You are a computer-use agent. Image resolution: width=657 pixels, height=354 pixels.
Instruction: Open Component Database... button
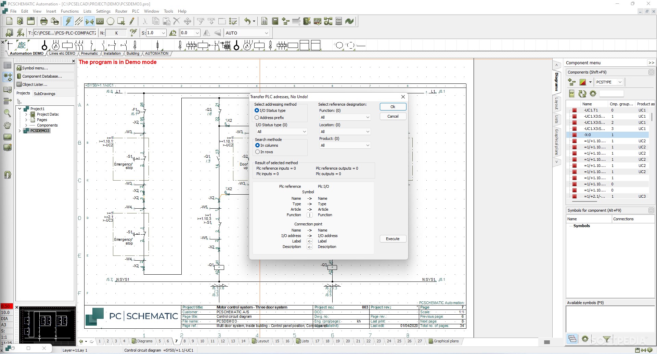(45, 76)
